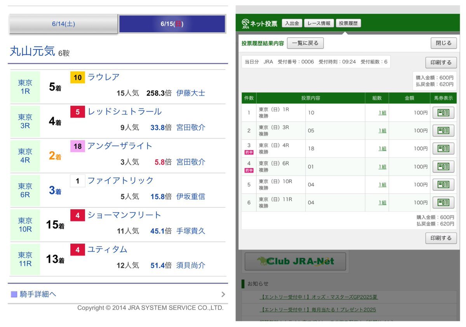The image size is (466, 327).
Task: Click odds 258.3倍 for ラウレア
Action: coord(159,93)
